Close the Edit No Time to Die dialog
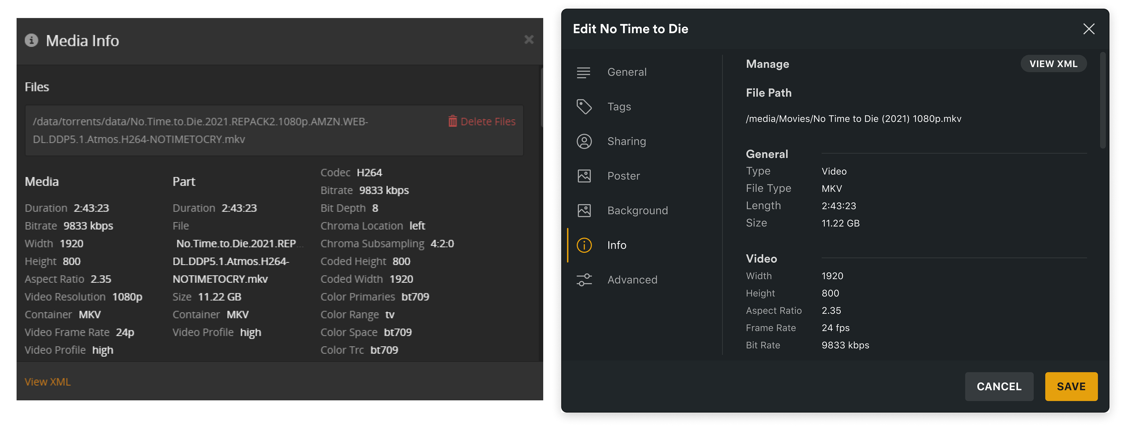The height and width of the screenshot is (427, 1121). (1088, 29)
